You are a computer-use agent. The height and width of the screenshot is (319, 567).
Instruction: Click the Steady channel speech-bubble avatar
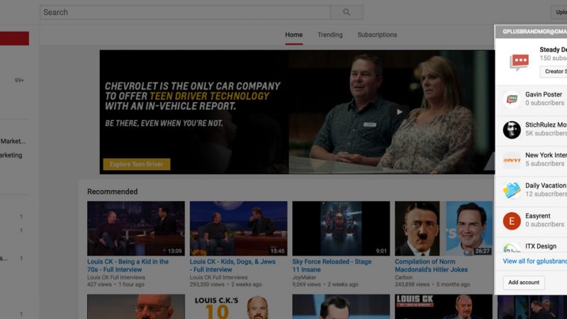click(x=520, y=62)
